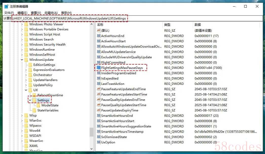The width and height of the screenshot is (265, 154).
Task: Click data cell 0x00000011 (17)
Action: point(207,36)
